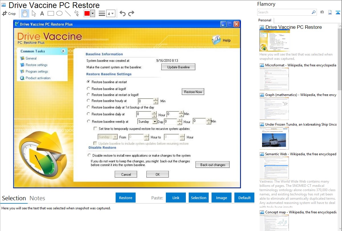
Task: Open Program settings in Common Tasks
Action: tap(37, 71)
